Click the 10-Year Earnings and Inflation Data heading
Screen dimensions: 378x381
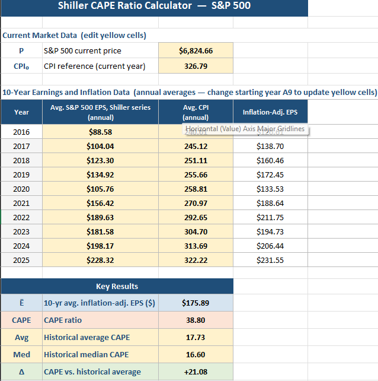[190, 93]
